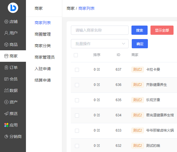177x152 pixels.
Task: Click the blue logo at top of sidebar
Action: click(13, 8)
